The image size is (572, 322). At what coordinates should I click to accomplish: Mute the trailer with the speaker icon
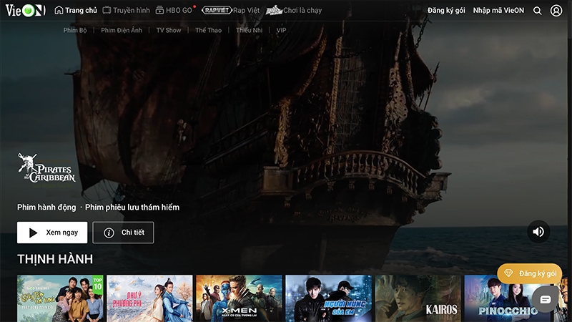tap(538, 231)
